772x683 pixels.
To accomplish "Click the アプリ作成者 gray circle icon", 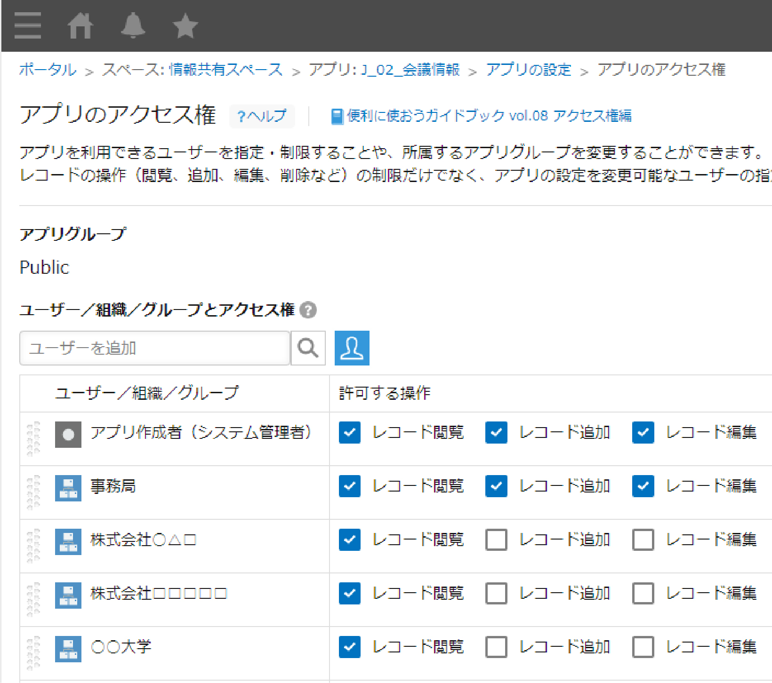I will tap(68, 434).
